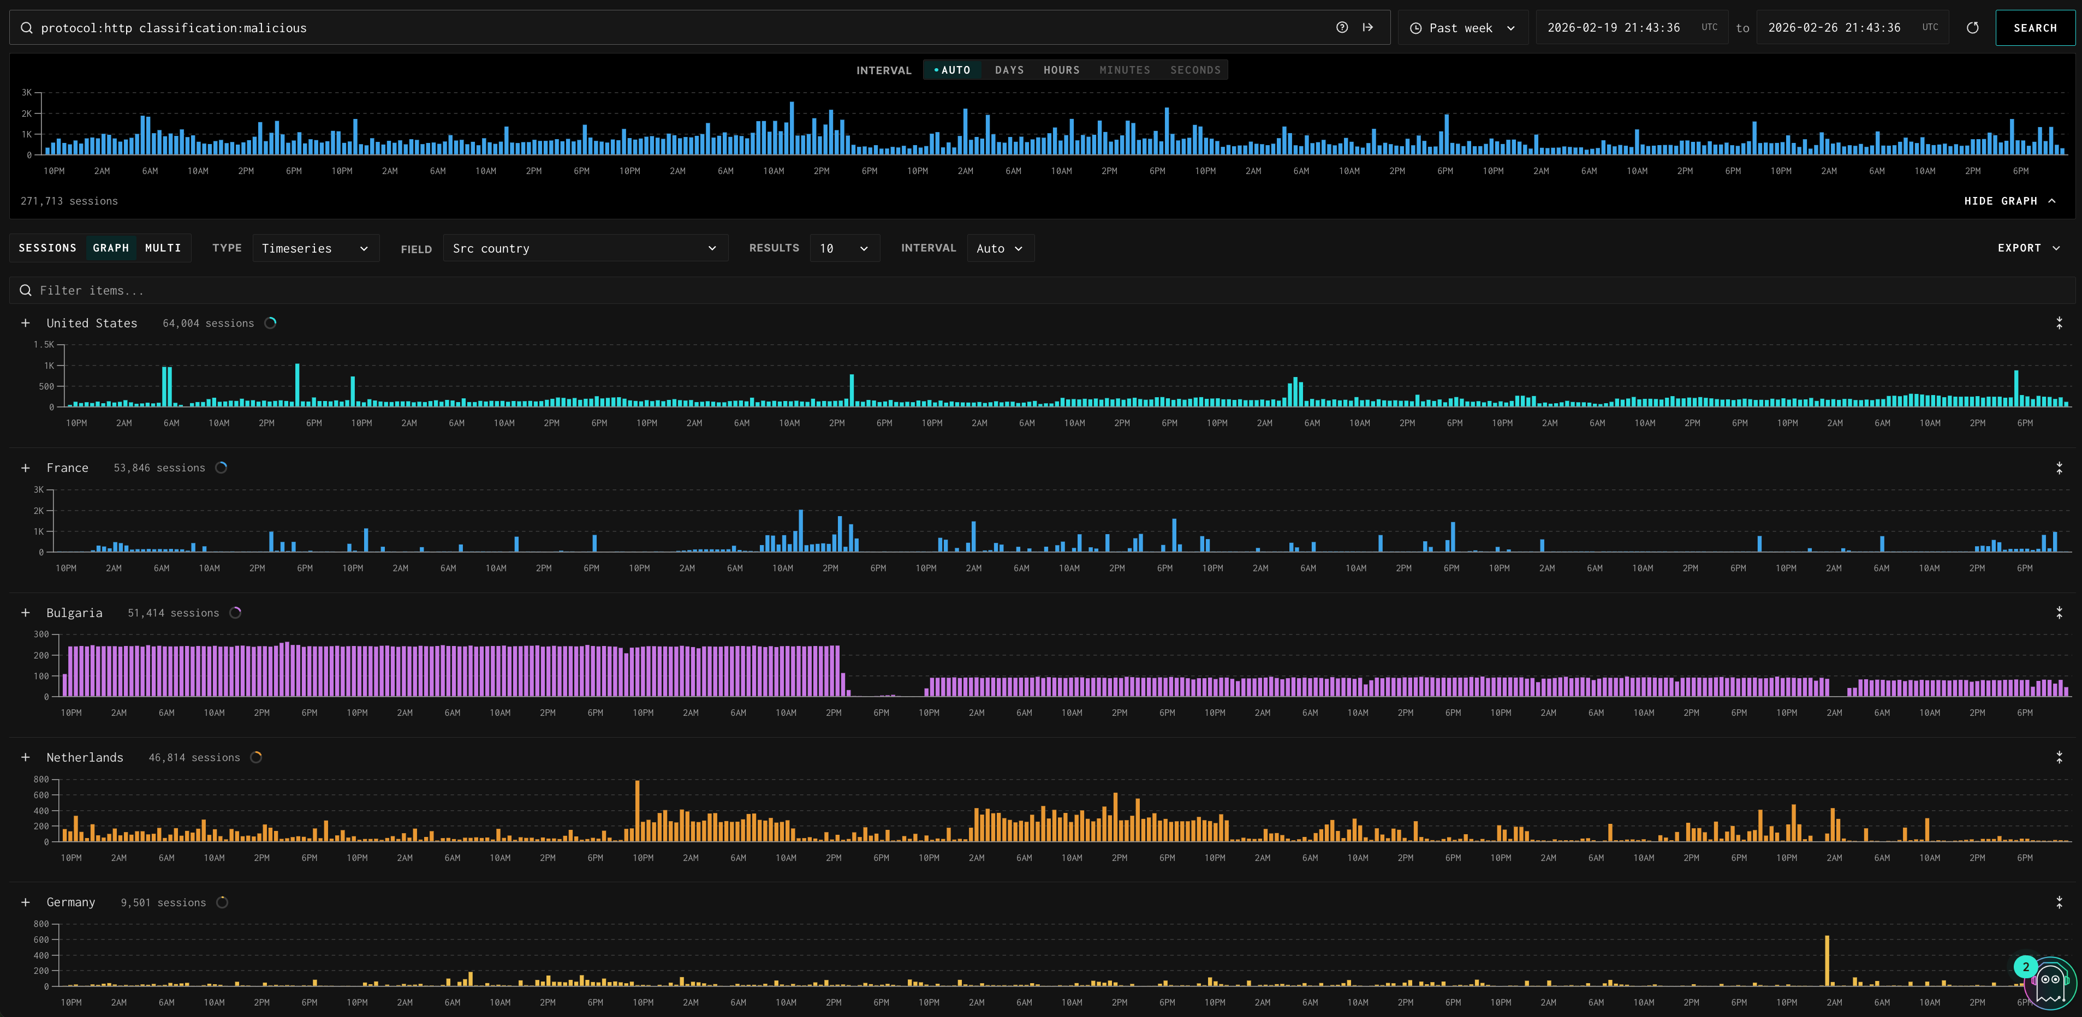Screen dimensions: 2082x1017
Task: Set top graph interval to HOURS
Action: click(1061, 70)
